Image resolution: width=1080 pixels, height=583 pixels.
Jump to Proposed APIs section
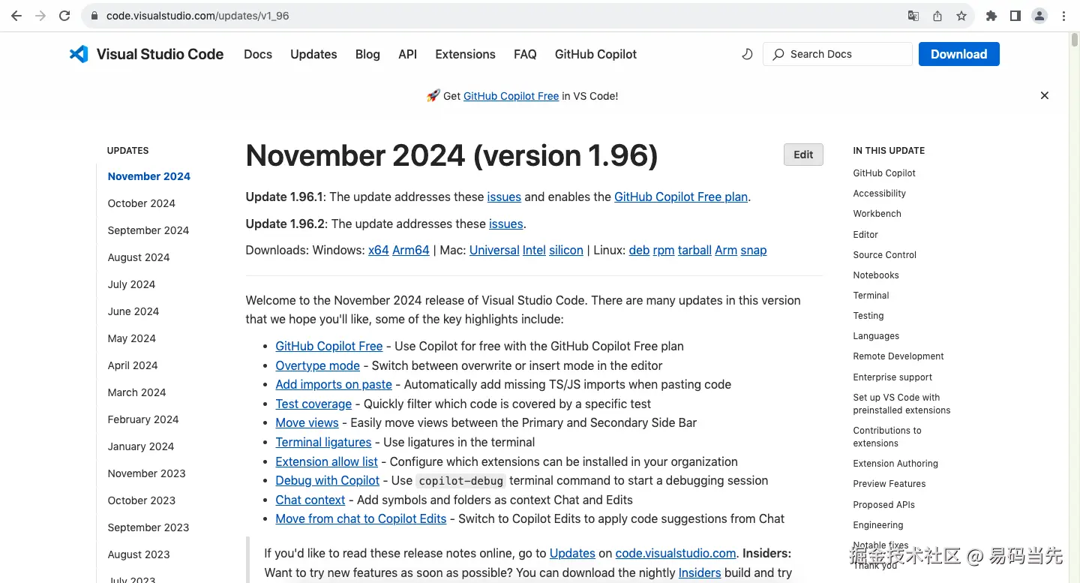(883, 505)
